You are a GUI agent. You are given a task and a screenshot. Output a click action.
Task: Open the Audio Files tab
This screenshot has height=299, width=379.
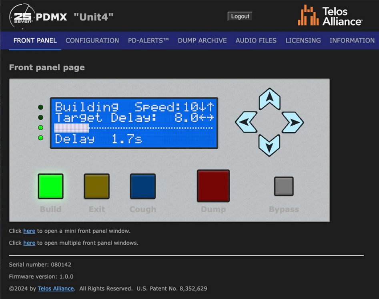256,40
